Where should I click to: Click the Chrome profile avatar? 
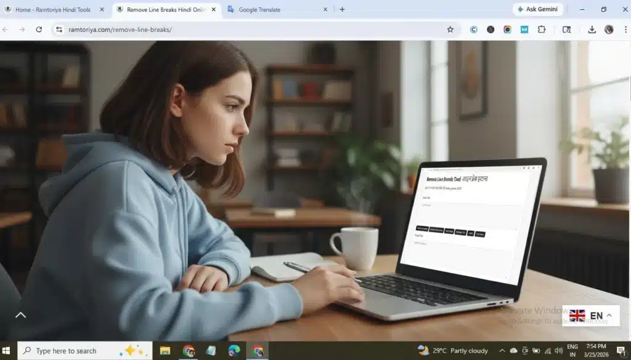(x=609, y=30)
